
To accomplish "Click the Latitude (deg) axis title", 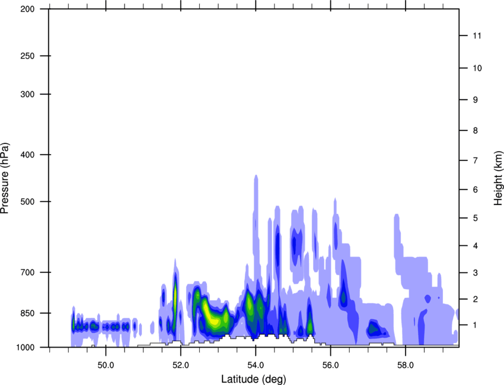I will point(253,379).
